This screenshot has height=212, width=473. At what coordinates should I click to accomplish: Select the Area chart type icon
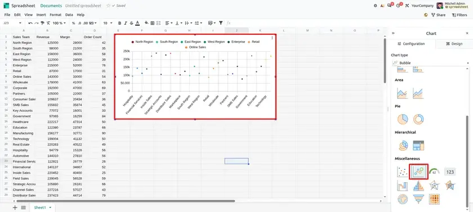click(403, 93)
